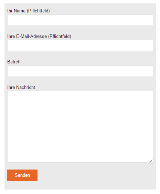Click the white 'Senden' text

(x=22, y=175)
